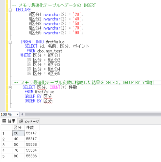Image resolution: width=161 pixels, height=162 pixels.
Task: Click cell with 区分 value 40
Action: pyautogui.click(x=19, y=139)
